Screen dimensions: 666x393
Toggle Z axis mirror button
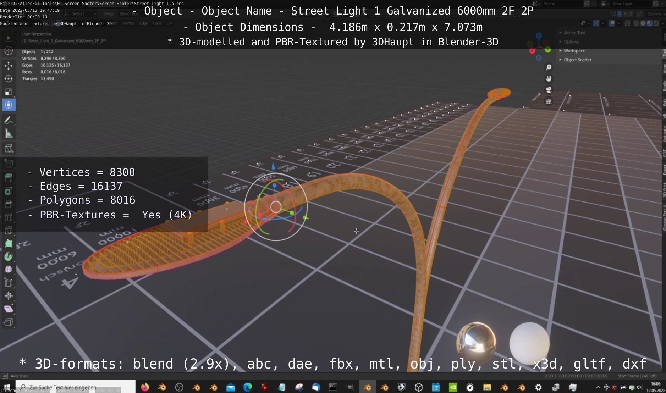click(x=631, y=14)
